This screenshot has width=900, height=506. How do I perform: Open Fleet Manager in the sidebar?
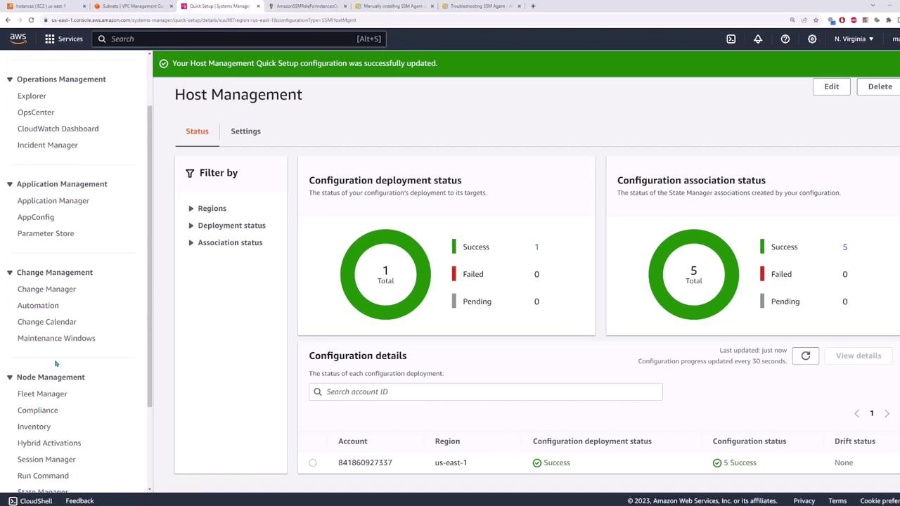point(42,394)
